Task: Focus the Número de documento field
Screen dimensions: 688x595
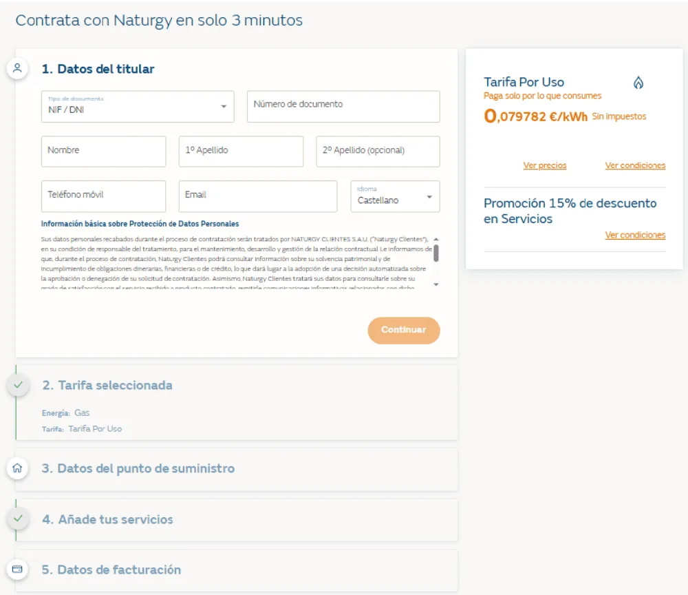Action: pyautogui.click(x=343, y=107)
